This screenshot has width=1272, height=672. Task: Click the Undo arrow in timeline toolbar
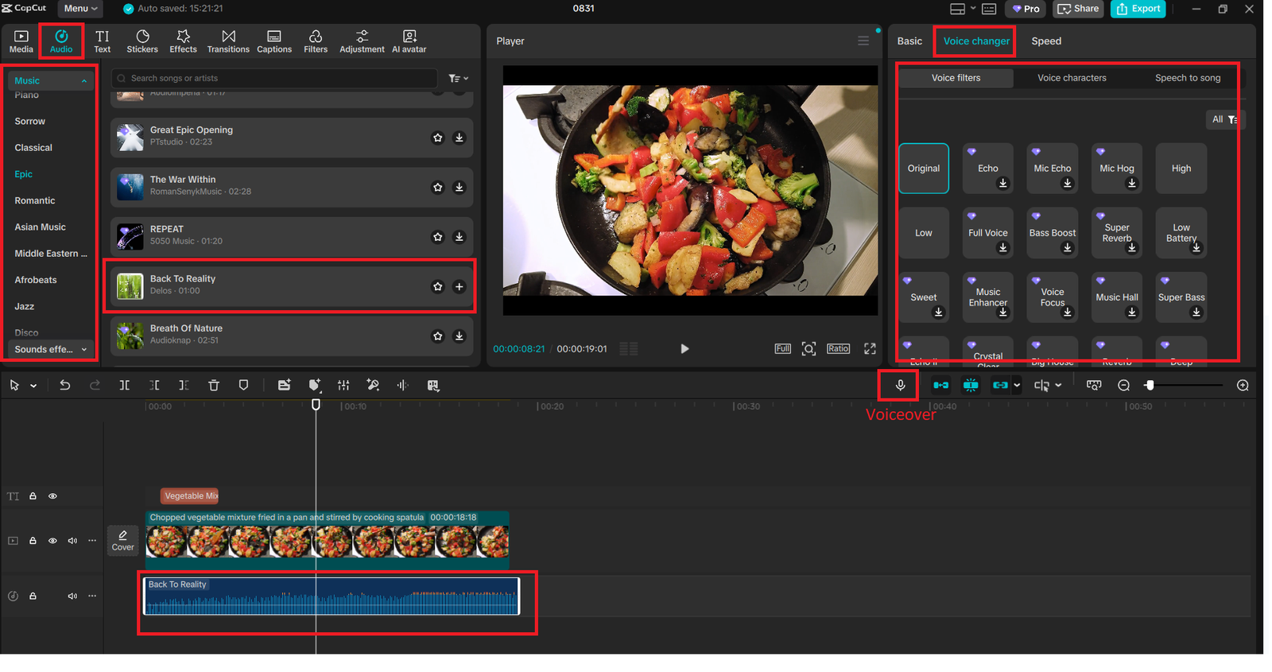point(65,385)
